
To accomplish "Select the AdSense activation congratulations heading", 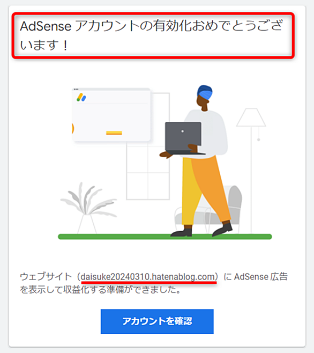I will (151, 35).
